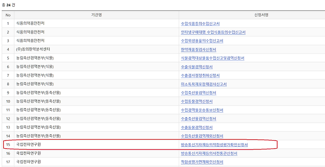Select 국립전파연구원 in row 17
Screen dimensions: 325x167
tap(28, 162)
